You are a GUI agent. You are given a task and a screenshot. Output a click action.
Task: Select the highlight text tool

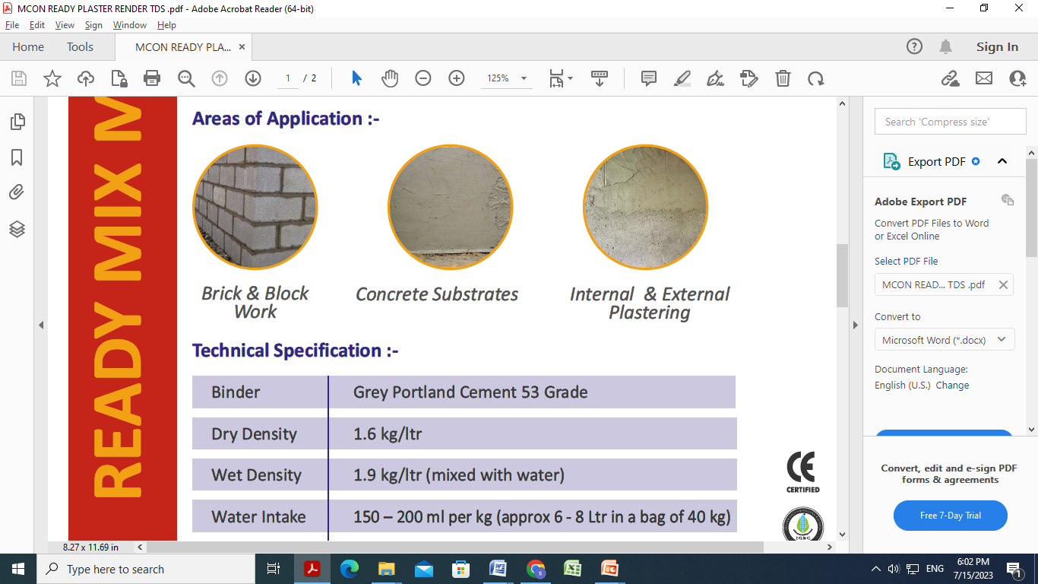(682, 78)
